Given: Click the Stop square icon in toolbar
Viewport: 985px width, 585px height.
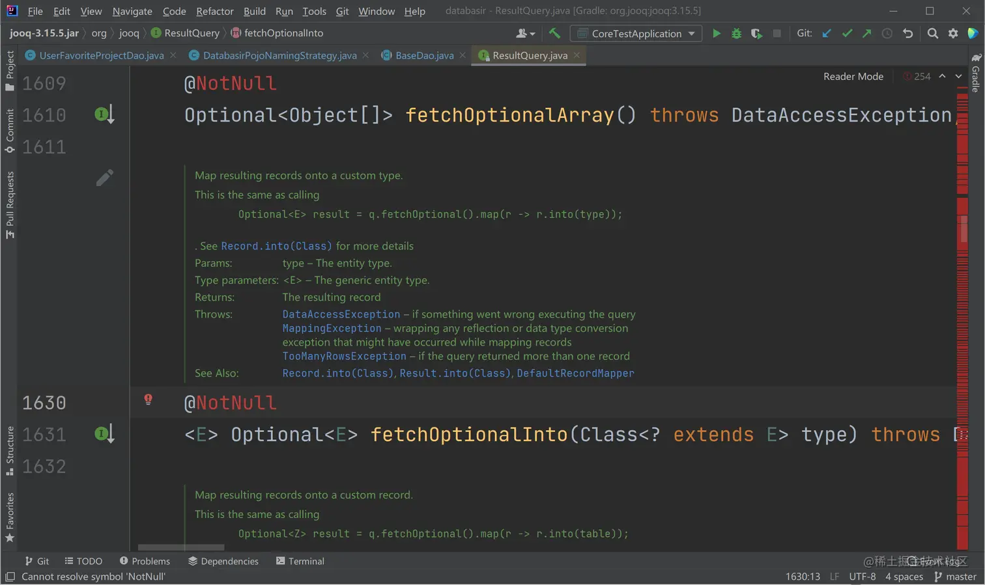Looking at the screenshot, I should pos(777,33).
